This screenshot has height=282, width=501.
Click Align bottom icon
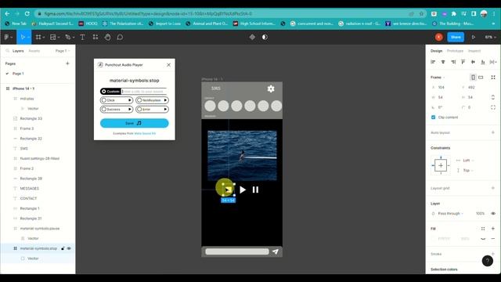483,62
